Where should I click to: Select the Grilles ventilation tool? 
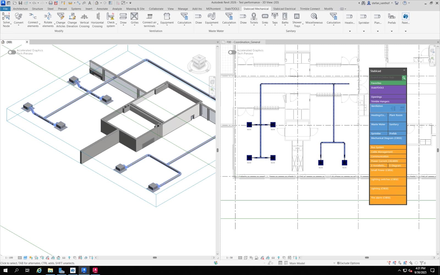(x=134, y=16)
